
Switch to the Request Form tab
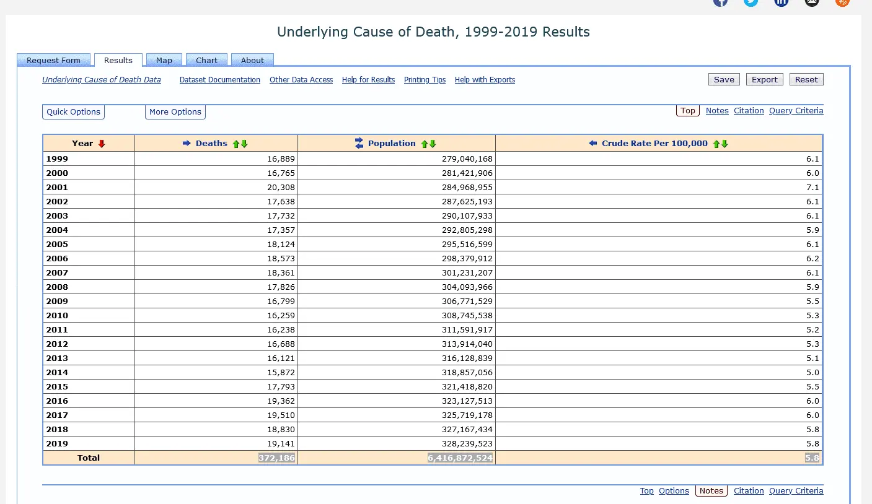53,60
